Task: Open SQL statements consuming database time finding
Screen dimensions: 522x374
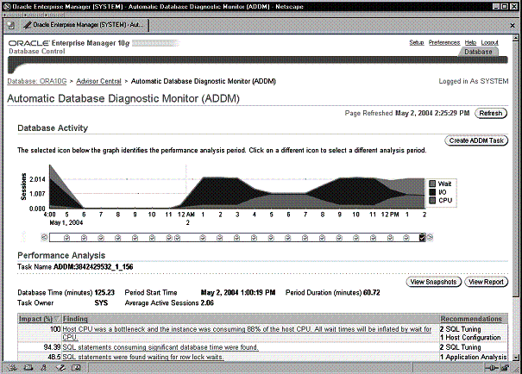Action: click(160, 347)
